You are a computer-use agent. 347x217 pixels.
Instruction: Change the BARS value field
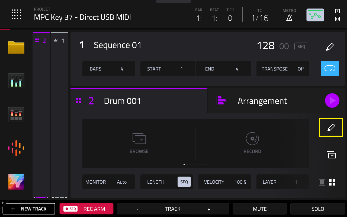click(x=109, y=69)
